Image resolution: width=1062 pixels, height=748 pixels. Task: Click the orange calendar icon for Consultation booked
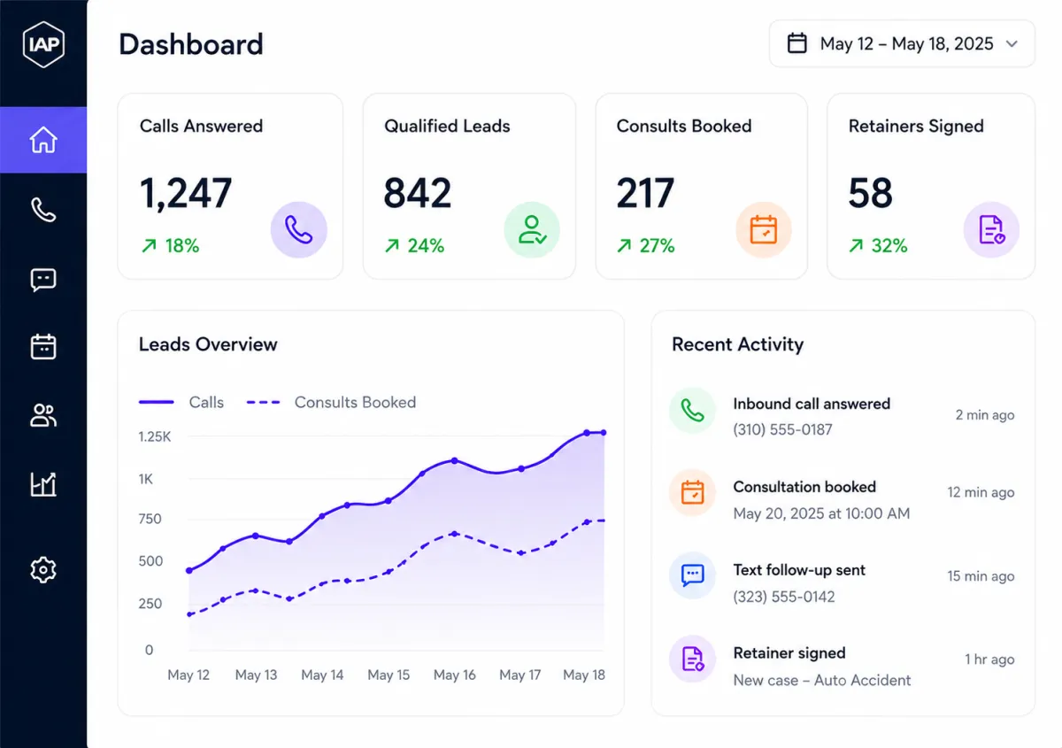click(x=692, y=492)
